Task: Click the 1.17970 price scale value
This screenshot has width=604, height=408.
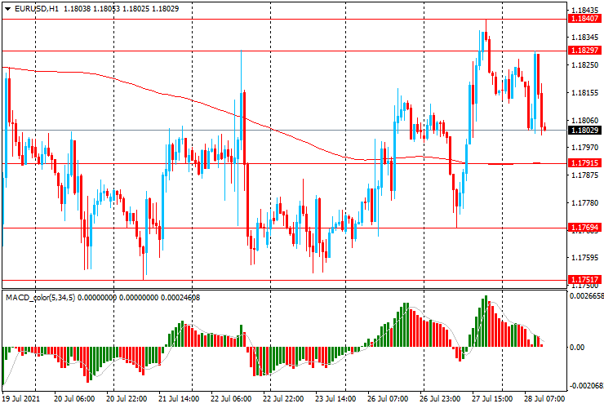Action: [585, 147]
